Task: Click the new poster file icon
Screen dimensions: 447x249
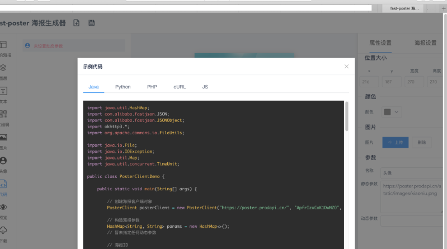Action: (x=77, y=23)
